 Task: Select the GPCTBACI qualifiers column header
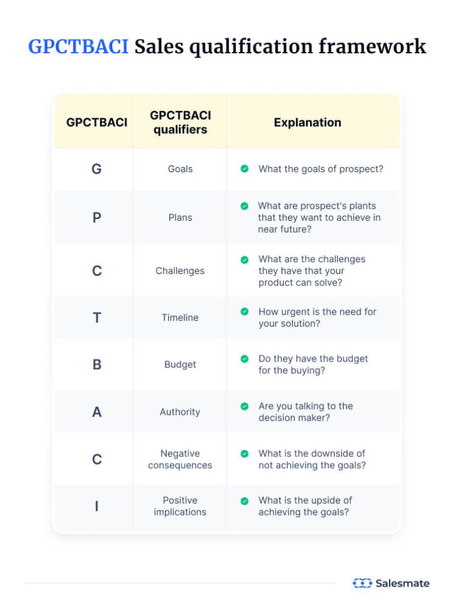click(180, 122)
